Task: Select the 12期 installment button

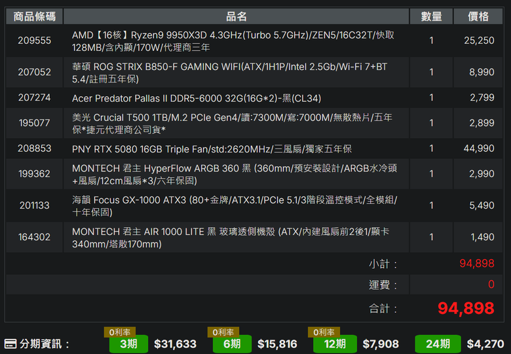Action: 335,344
